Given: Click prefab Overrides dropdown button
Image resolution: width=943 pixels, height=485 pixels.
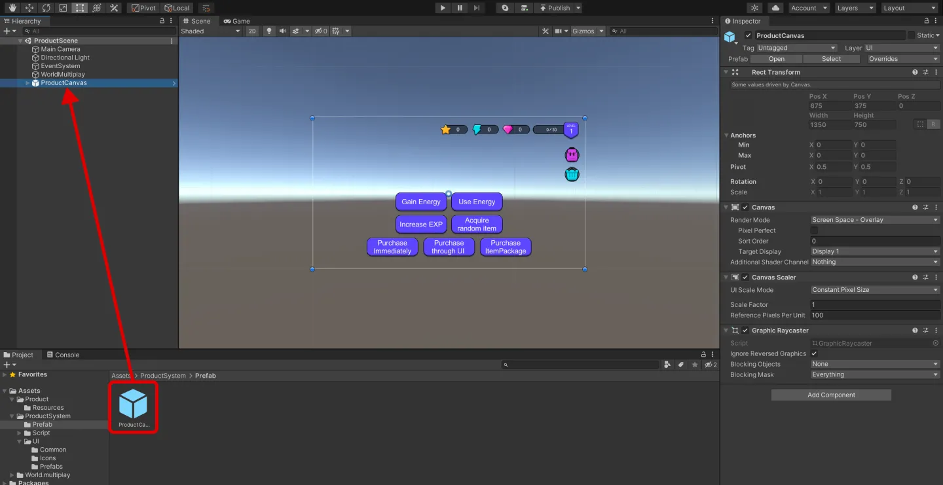Looking at the screenshot, I should click(902, 59).
